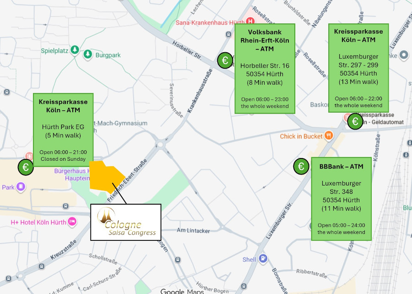This screenshot has height=294, width=412.
Task: Click the Severinusstraße street label
Action: click(x=176, y=100)
